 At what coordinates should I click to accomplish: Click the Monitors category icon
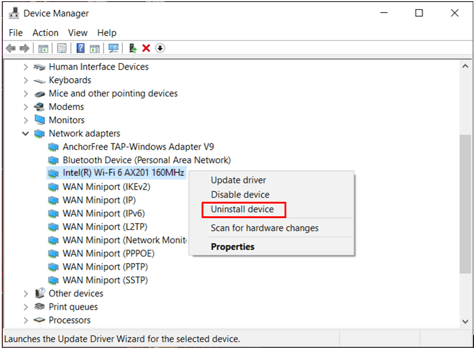tap(39, 120)
